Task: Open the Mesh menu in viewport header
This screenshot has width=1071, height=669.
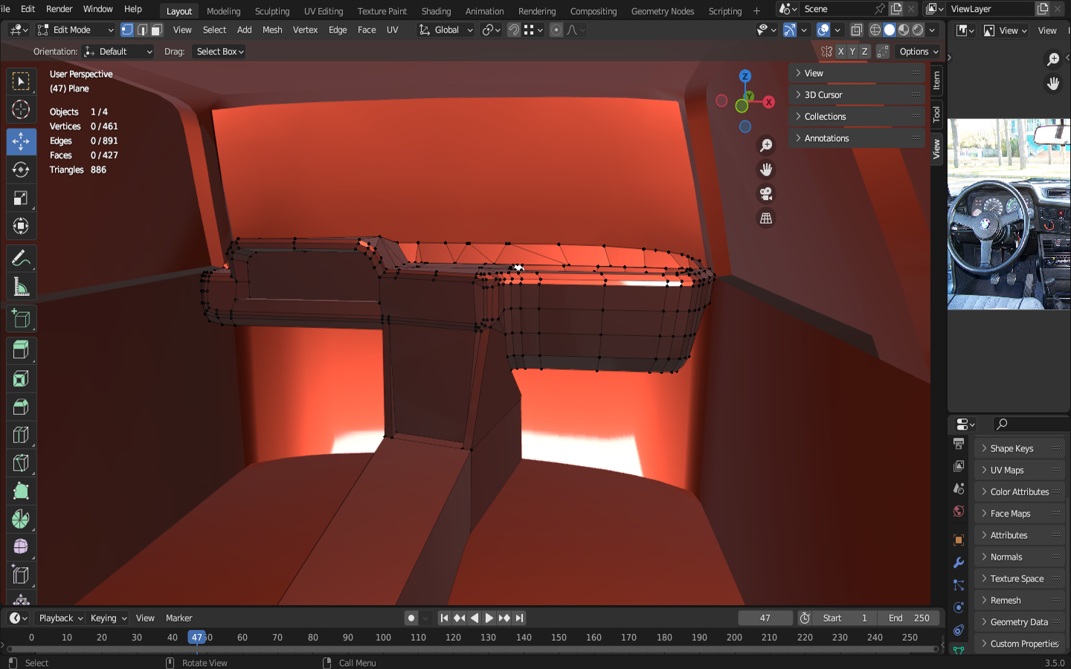Action: (x=272, y=30)
